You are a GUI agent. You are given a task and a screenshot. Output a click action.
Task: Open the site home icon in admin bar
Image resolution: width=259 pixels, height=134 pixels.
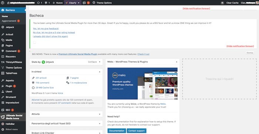pos(8,3)
